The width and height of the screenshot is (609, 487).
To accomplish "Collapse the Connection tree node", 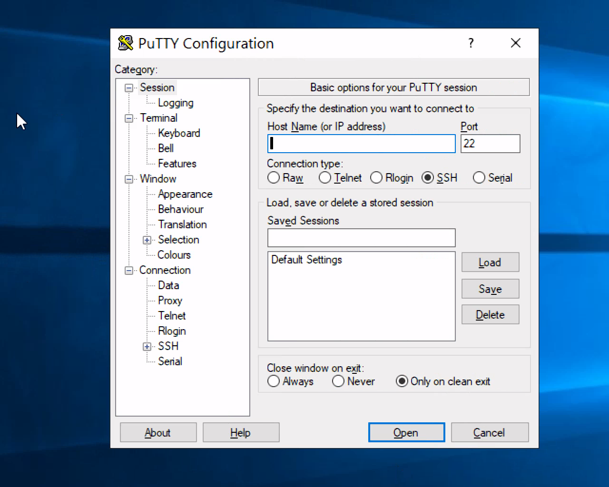I will click(x=129, y=271).
